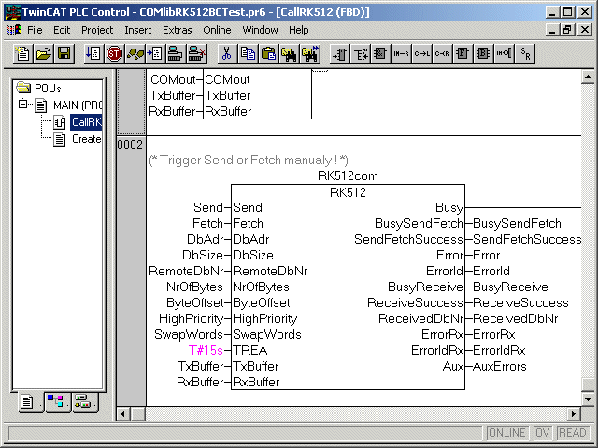Click the AuxErrors output variable
The width and height of the screenshot is (598, 448).
[x=500, y=366]
